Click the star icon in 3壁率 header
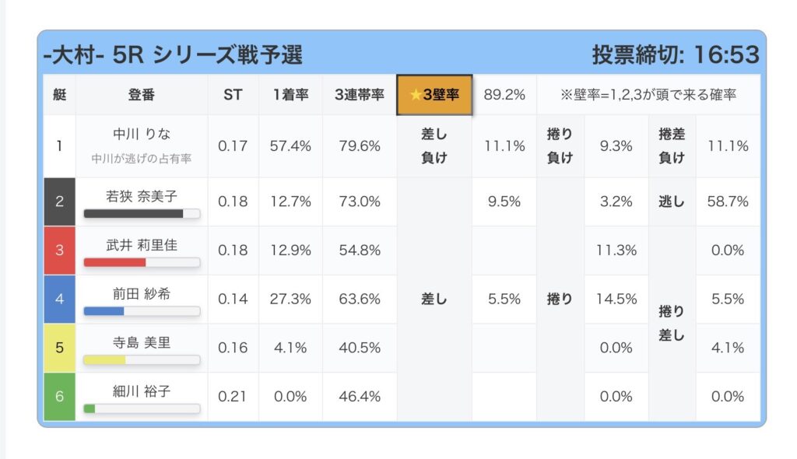Viewport: 797px width, 459px height. click(x=416, y=95)
